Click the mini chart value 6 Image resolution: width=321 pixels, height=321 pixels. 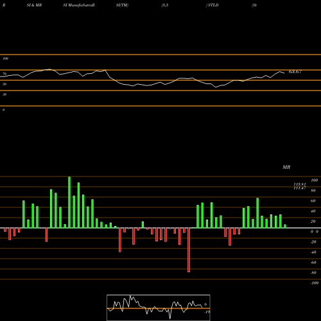click(205, 304)
